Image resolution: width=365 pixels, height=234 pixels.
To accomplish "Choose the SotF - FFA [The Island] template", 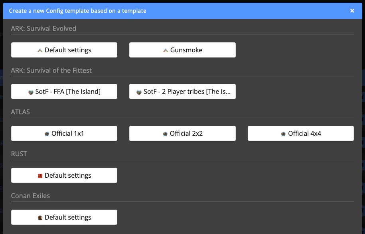I will coord(64,91).
